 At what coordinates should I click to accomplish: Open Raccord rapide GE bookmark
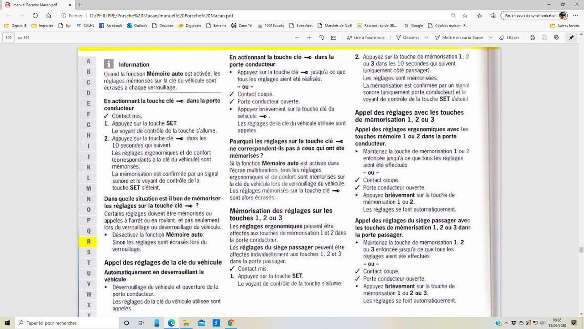tap(377, 26)
